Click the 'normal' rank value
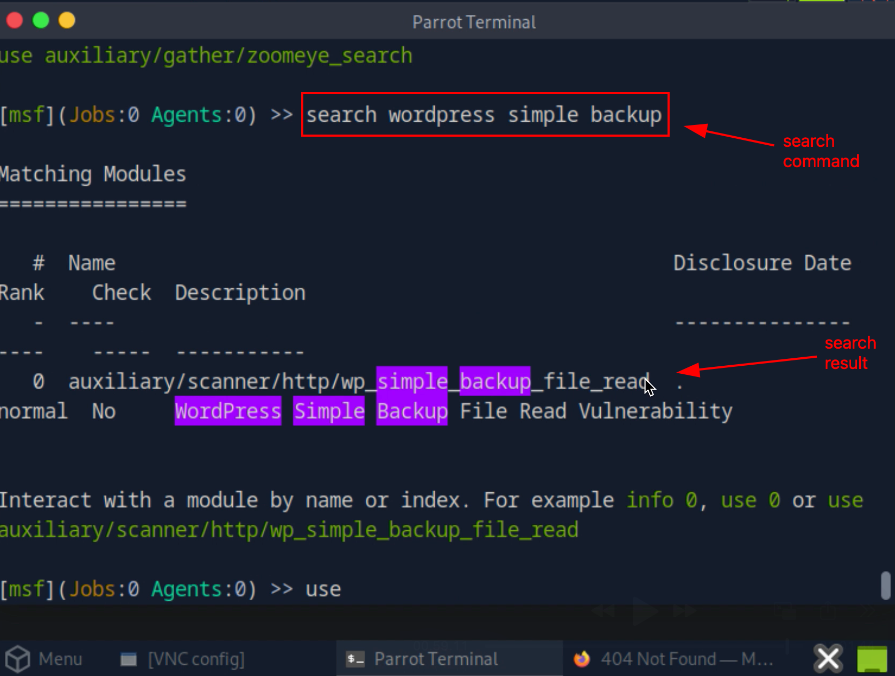Image resolution: width=895 pixels, height=676 pixels. (x=34, y=411)
